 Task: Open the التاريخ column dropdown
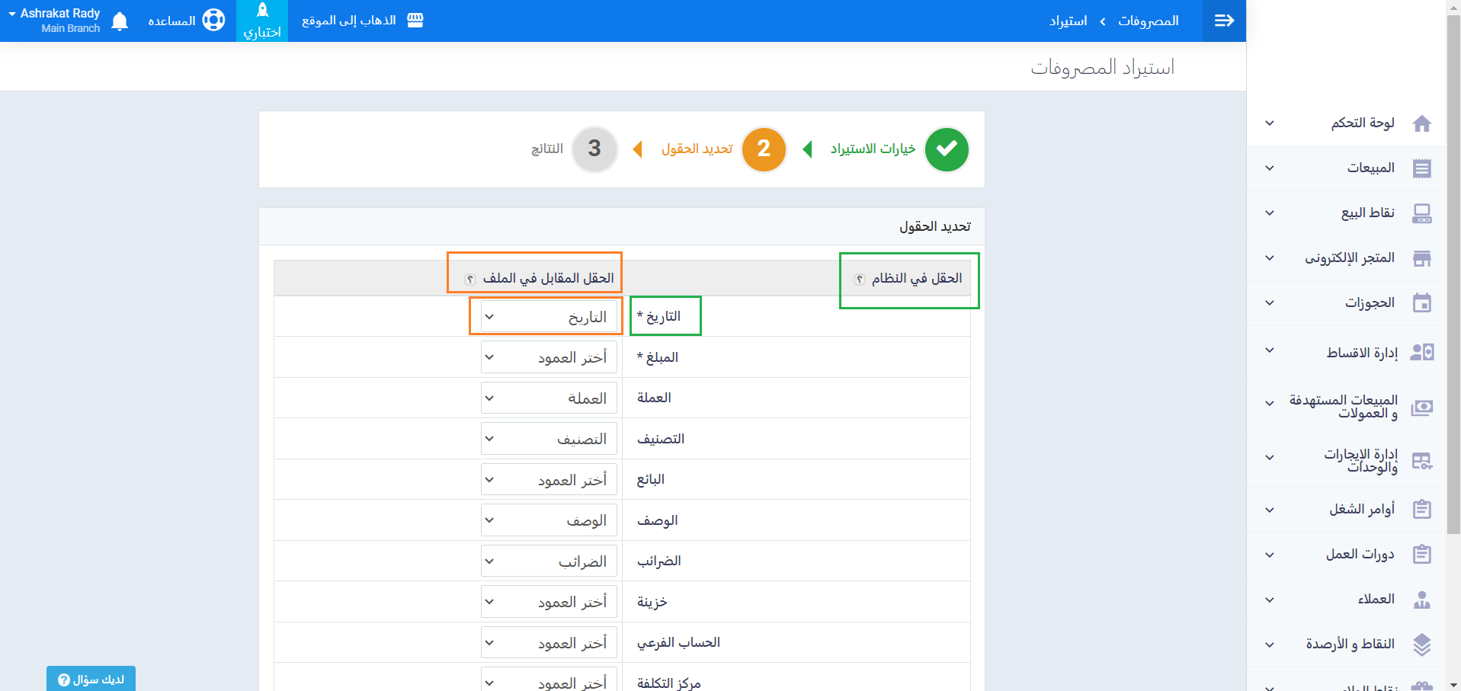pyautogui.click(x=549, y=317)
